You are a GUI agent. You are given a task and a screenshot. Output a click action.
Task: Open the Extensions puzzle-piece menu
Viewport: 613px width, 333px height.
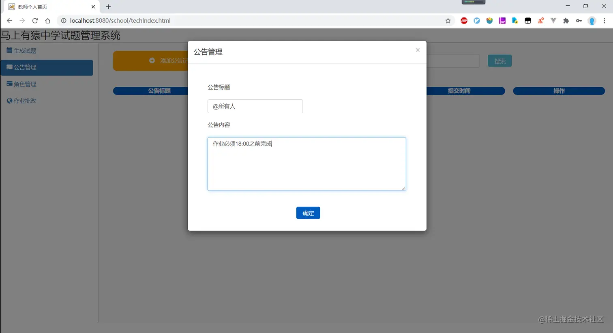pos(566,21)
